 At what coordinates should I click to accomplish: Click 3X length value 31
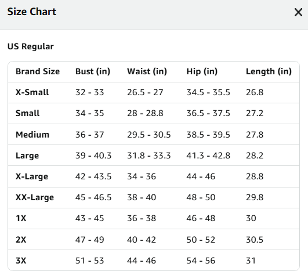251,261
